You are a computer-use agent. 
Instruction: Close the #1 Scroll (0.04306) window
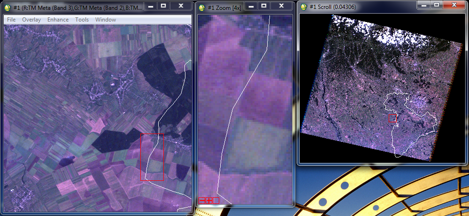click(454, 5)
